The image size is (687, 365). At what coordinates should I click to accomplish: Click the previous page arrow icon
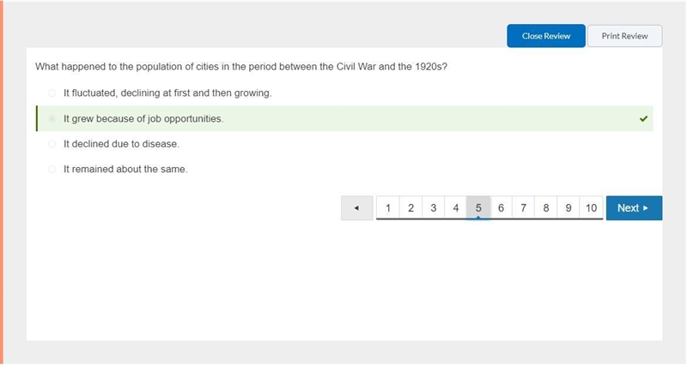tap(356, 208)
